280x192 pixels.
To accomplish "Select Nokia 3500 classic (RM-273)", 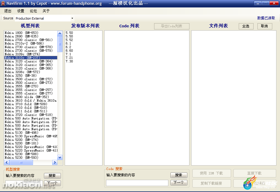I will [x=31, y=83].
